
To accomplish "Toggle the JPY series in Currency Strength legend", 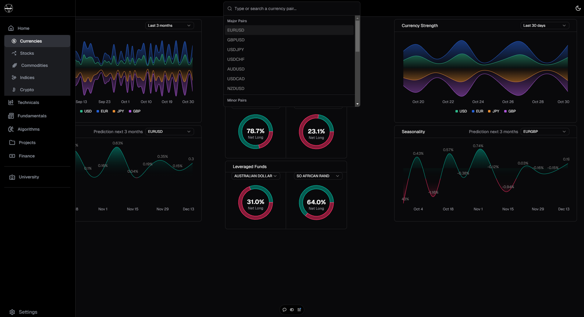I will pos(494,111).
